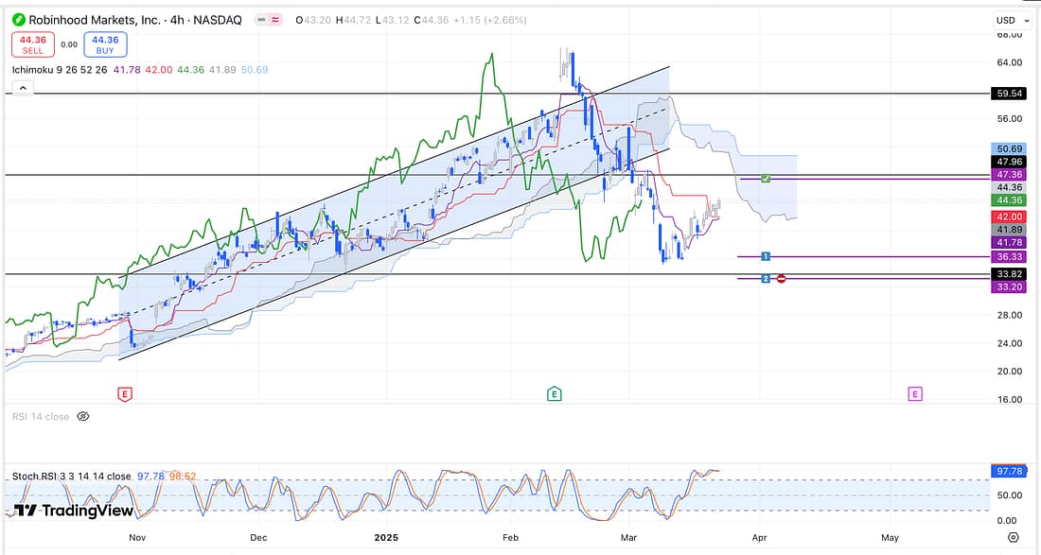Click the red earnings marker near November
The image size is (1041, 555).
[x=124, y=393]
